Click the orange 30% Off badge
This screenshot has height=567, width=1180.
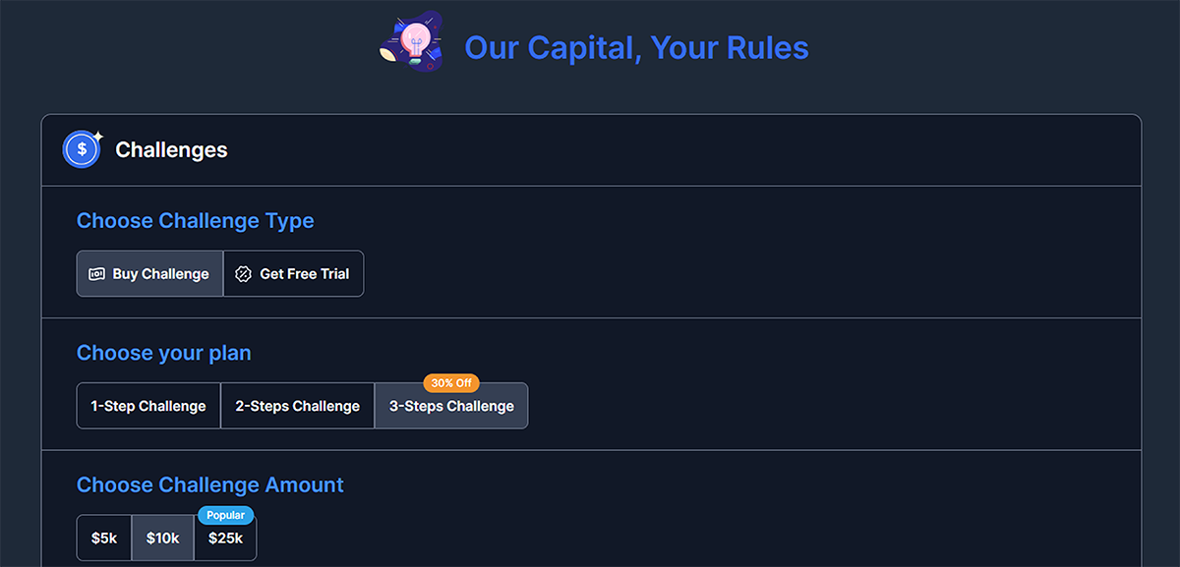(451, 383)
